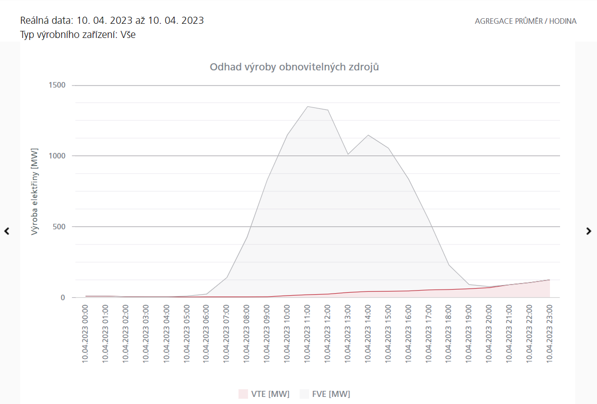Click the 10.04.2023 21:00 x-axis label

[509, 334]
